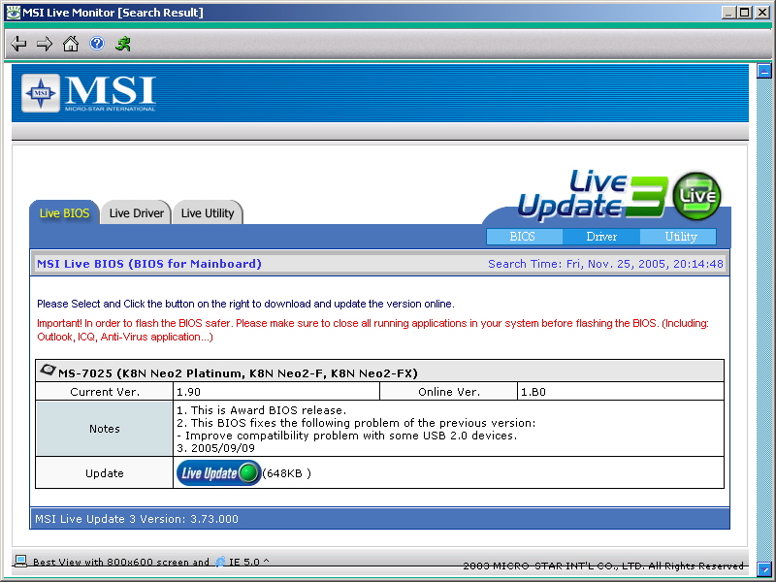Close the MSI Live Monitor window

pyautogui.click(x=762, y=13)
